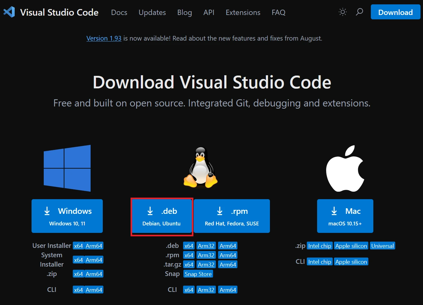Select Arm64 for Windows System Installer
This screenshot has height=305, width=423.
click(x=94, y=260)
